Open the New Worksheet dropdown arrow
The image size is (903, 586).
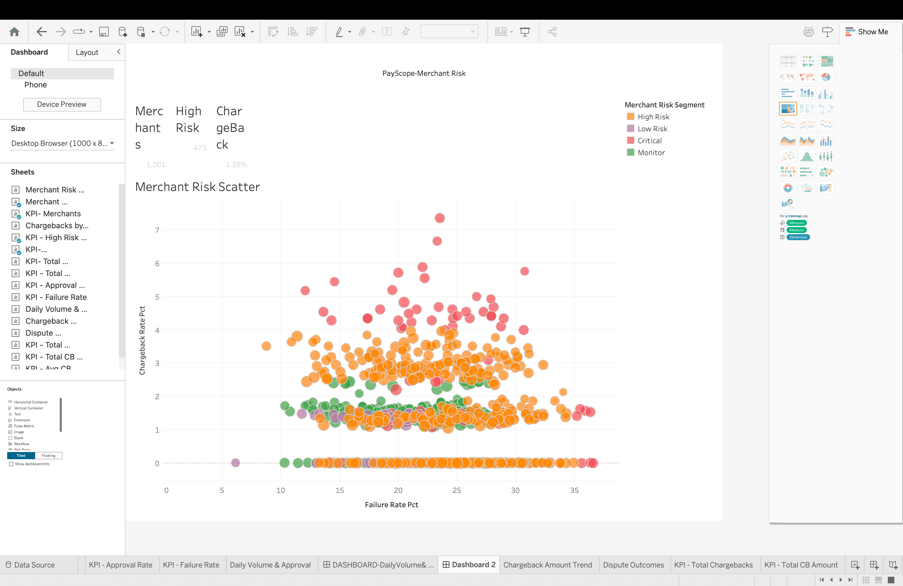coord(209,32)
